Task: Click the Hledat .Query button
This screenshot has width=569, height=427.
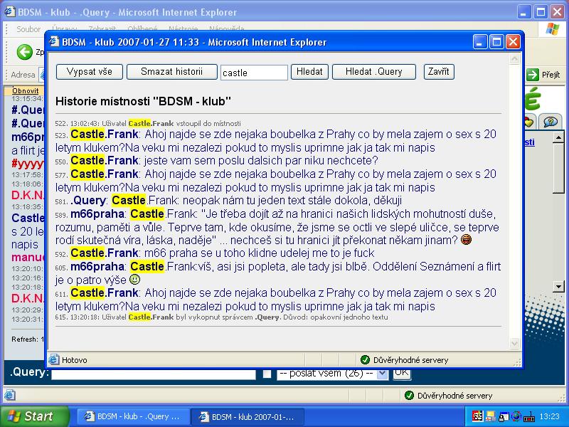Action: point(374,72)
